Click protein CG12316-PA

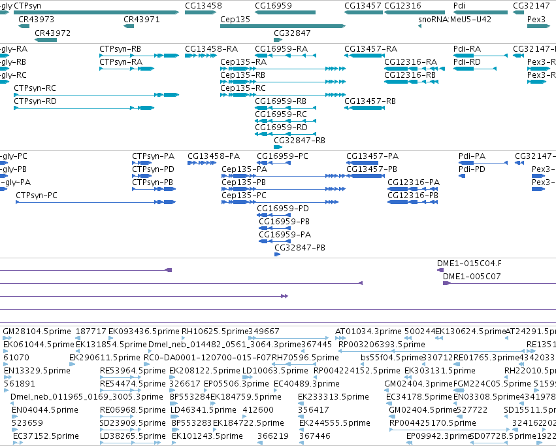(414, 182)
